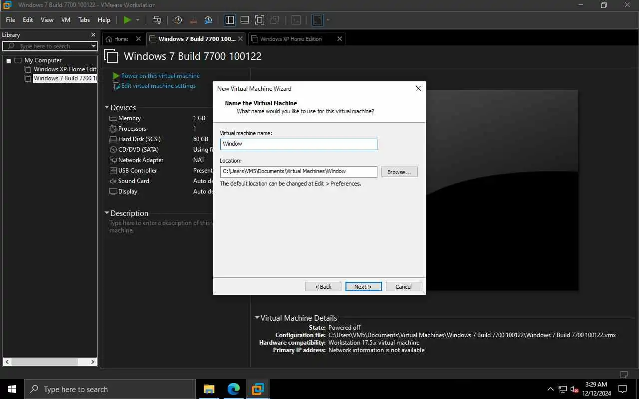
Task: Close the Windows XP Home Edition tab
Action: pos(340,39)
